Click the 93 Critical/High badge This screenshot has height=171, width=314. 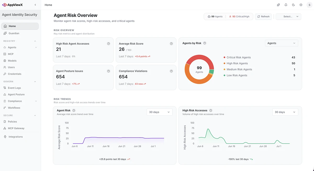click(239, 16)
